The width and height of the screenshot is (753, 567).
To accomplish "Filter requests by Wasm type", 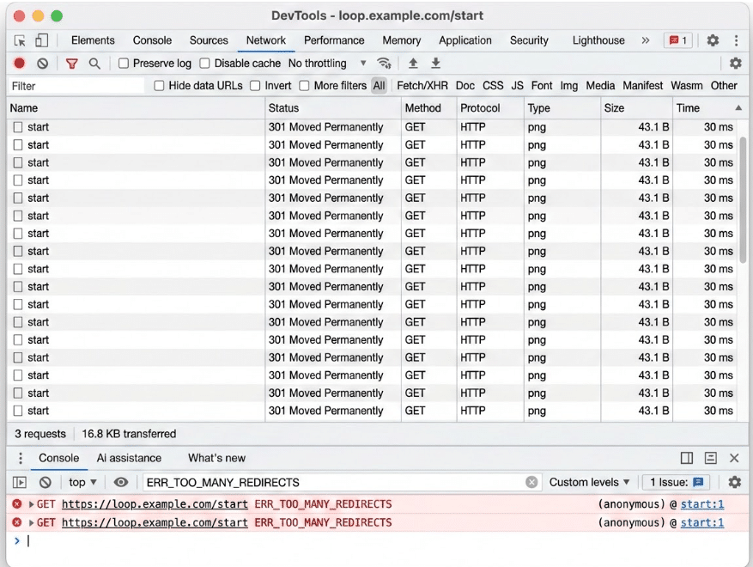I will coord(686,86).
